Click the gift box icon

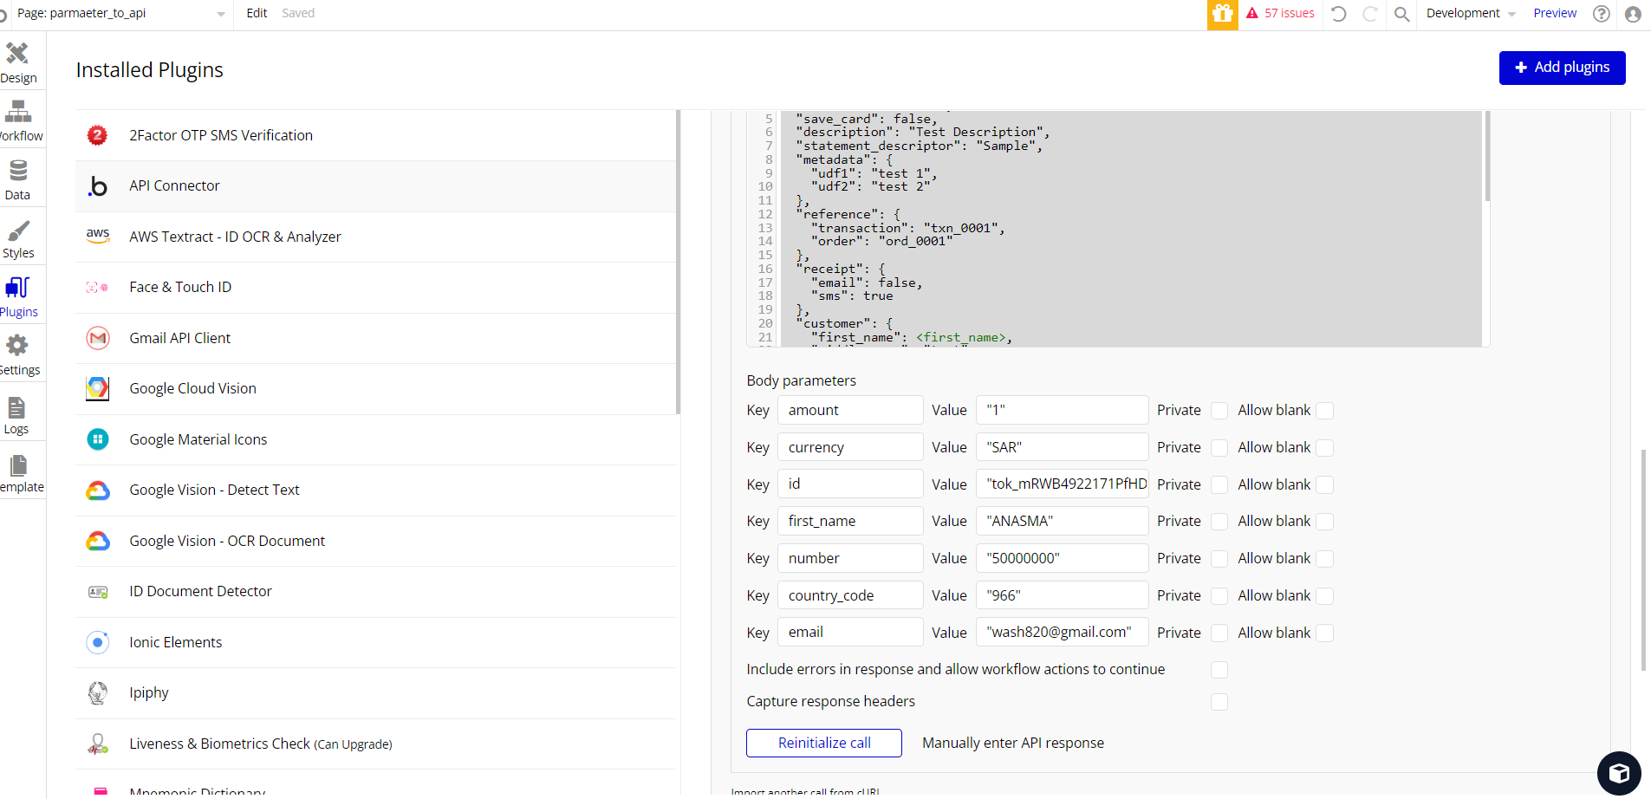tap(1222, 14)
